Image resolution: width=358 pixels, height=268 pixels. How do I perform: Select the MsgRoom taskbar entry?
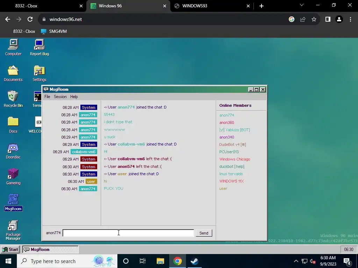(50, 249)
